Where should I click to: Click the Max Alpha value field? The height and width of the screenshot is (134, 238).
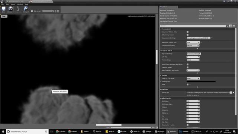(x=193, y=122)
